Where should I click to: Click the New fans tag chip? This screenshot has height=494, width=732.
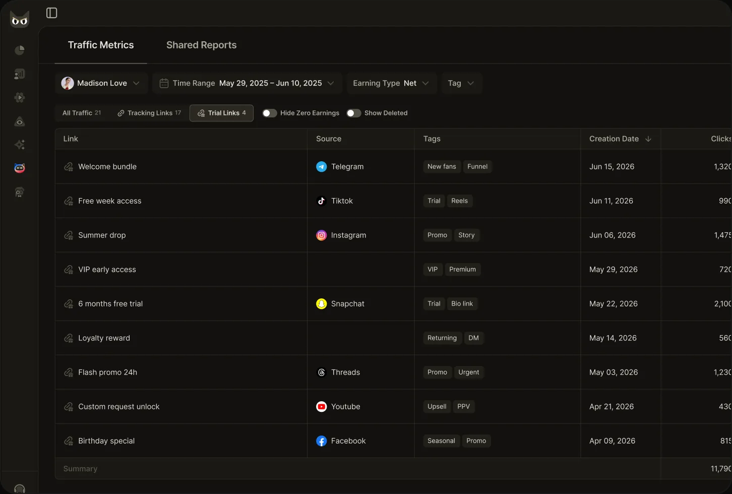pos(442,166)
